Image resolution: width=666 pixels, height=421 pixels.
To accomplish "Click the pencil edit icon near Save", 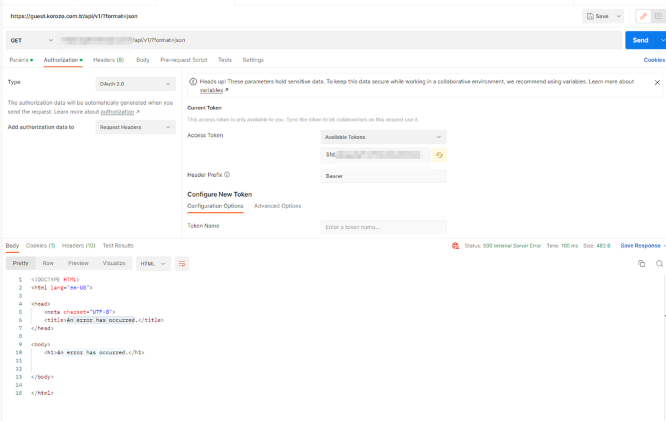I will [x=643, y=16].
